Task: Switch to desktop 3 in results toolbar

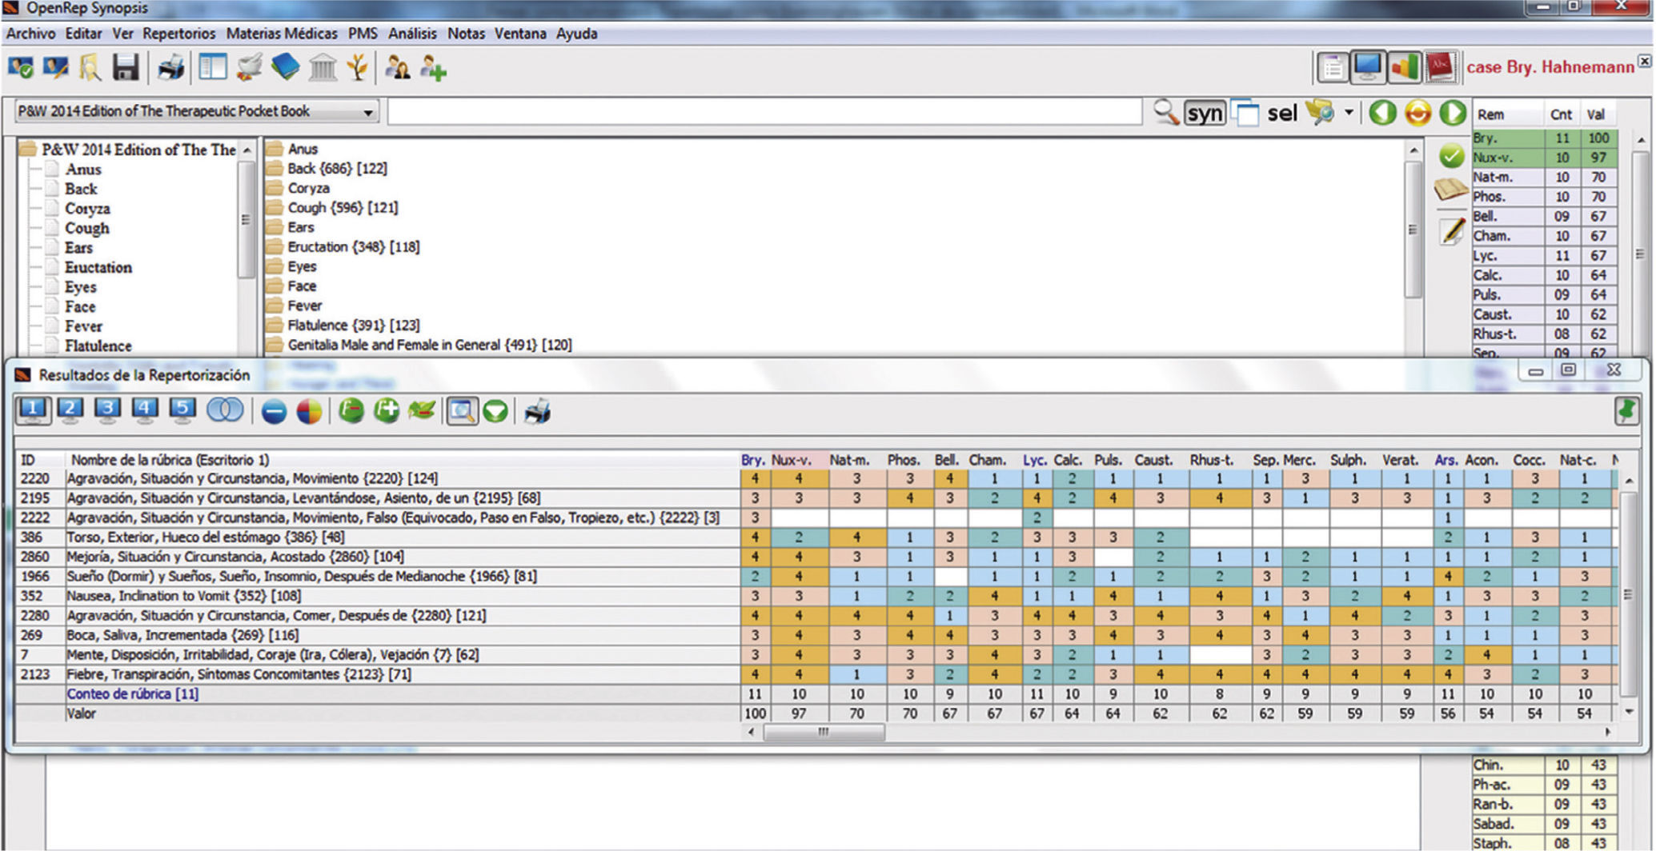Action: [x=107, y=410]
